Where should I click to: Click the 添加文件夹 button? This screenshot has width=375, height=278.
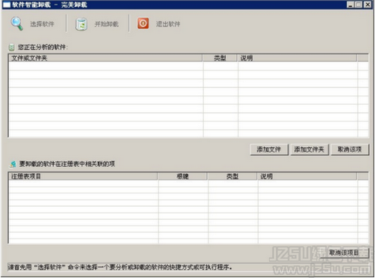tap(309, 150)
